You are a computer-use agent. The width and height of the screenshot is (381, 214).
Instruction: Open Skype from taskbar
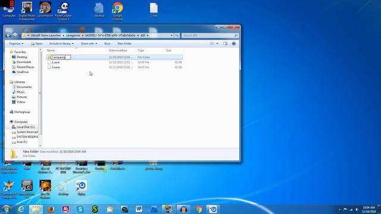point(80,209)
